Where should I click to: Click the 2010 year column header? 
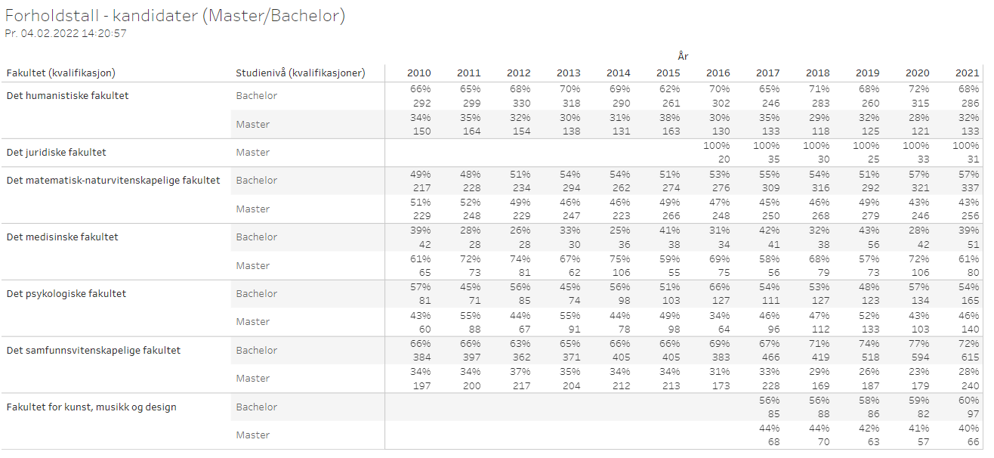pyautogui.click(x=419, y=73)
